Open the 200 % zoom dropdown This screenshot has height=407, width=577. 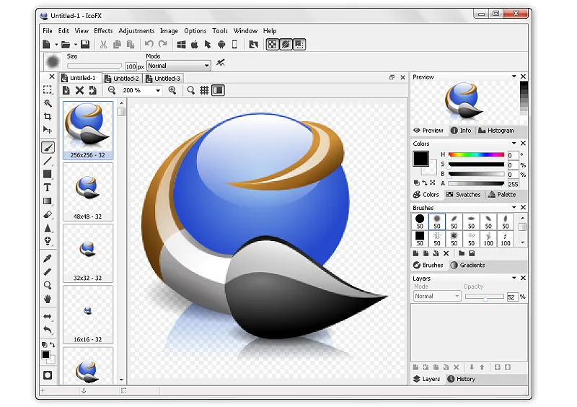141,90
